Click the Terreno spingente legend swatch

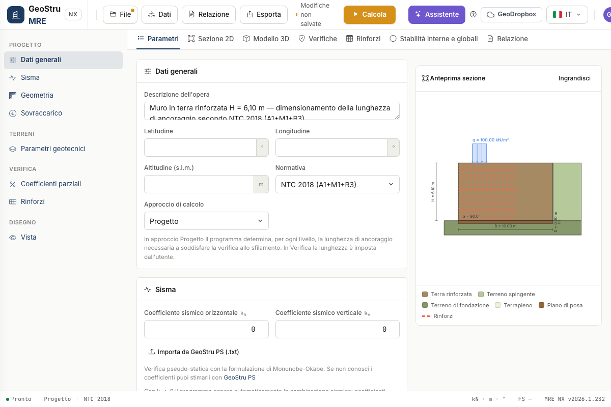tap(481, 294)
